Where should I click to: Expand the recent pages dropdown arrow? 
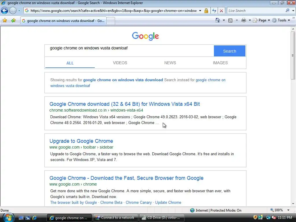pyautogui.click(x=19, y=11)
